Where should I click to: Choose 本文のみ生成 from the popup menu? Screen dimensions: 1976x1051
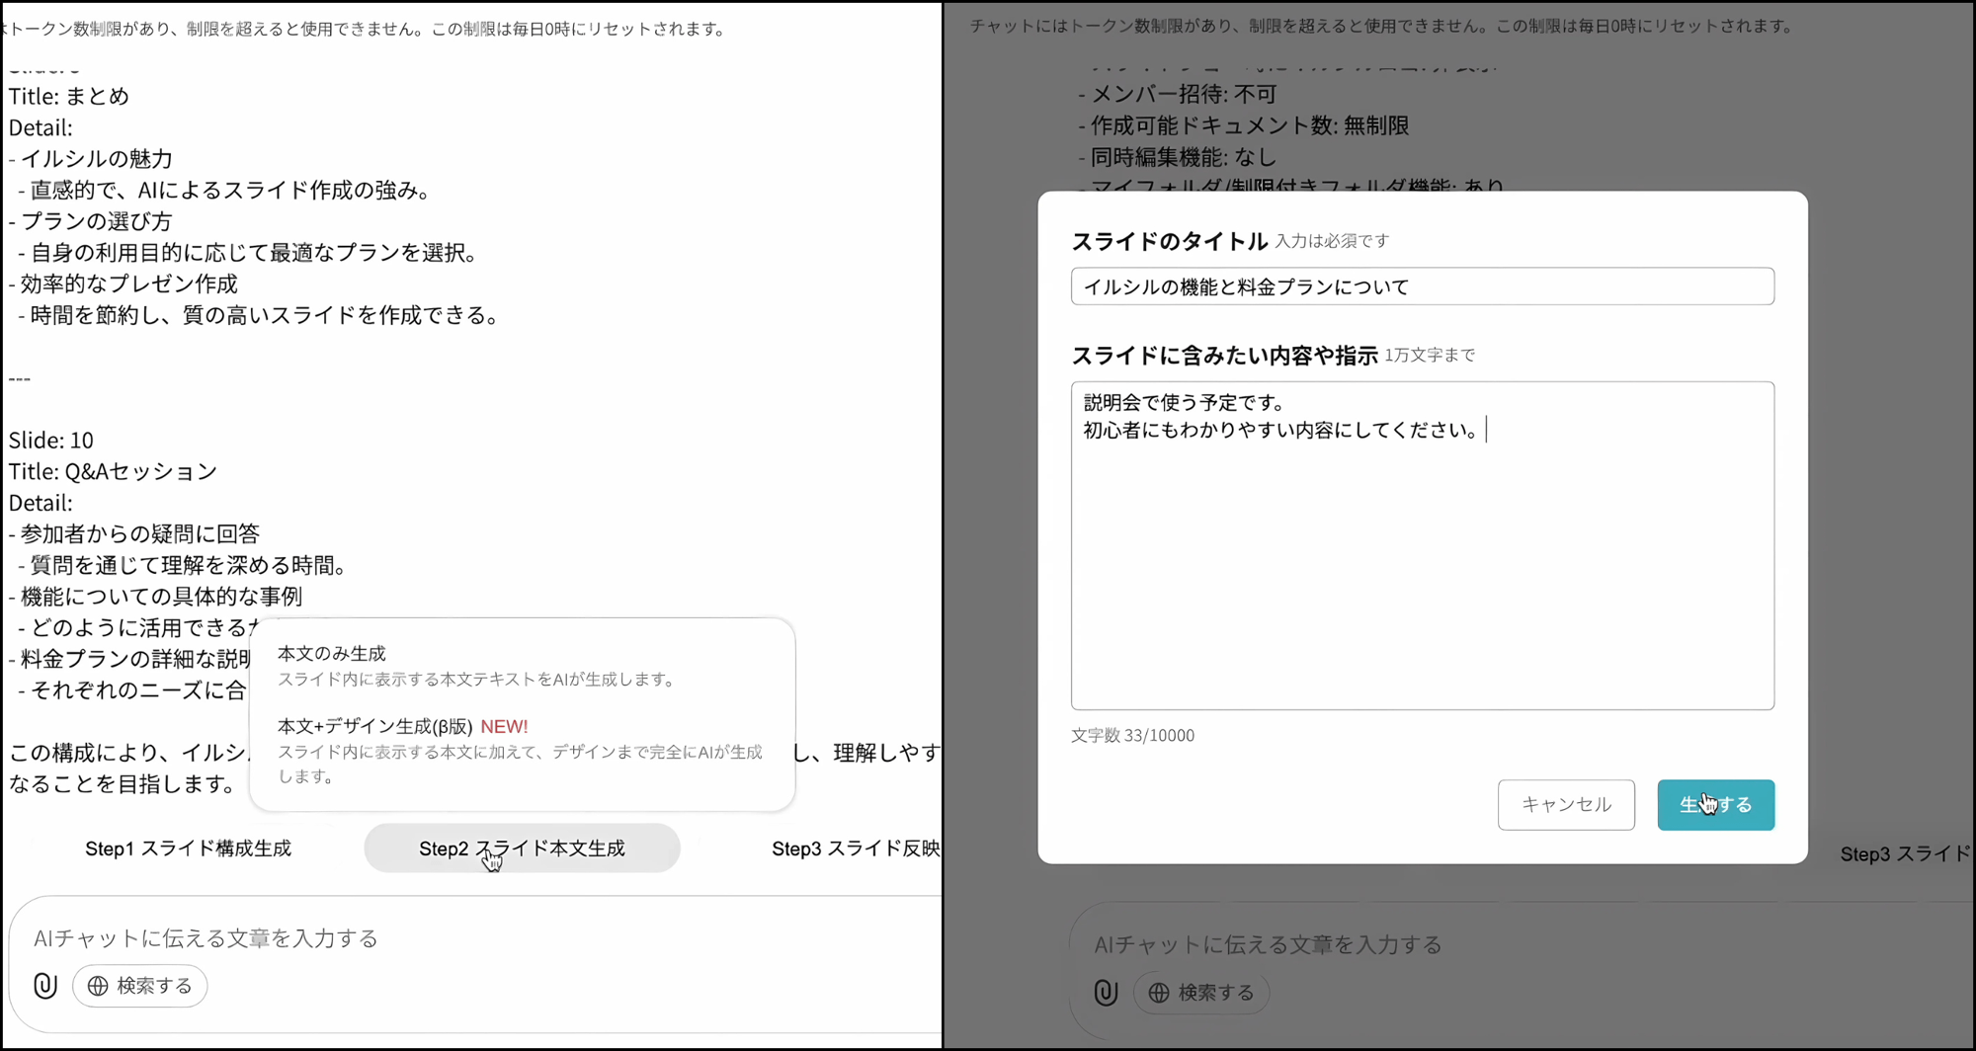tap(332, 653)
